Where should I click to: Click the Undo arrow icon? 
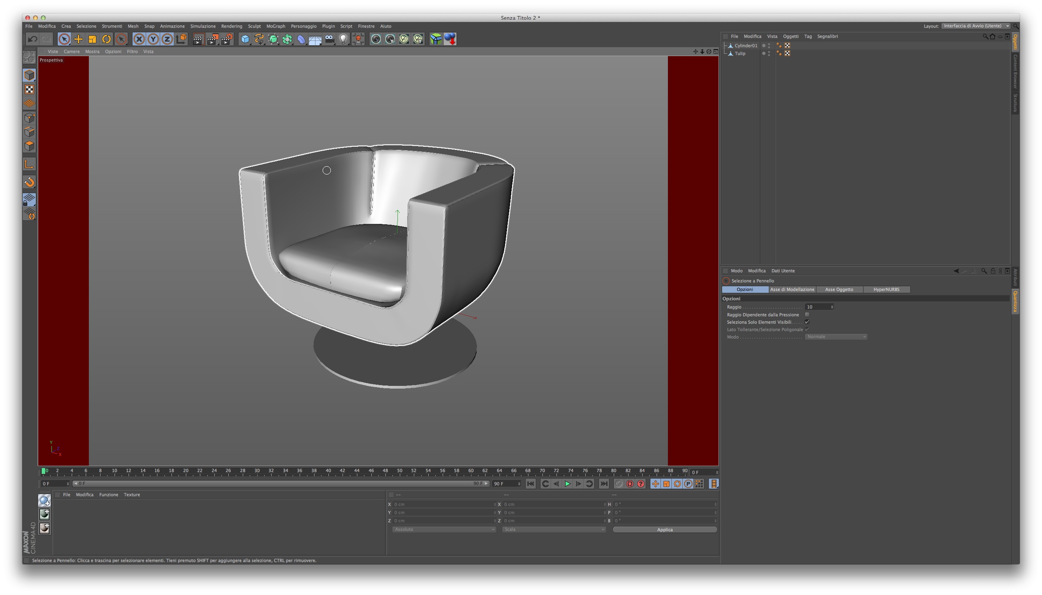point(32,39)
